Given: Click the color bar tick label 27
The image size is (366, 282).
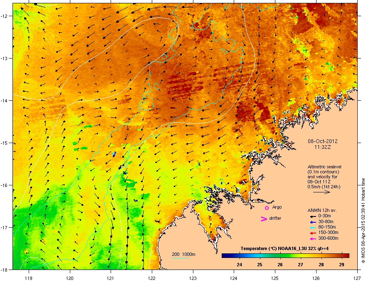Looking at the screenshot, I should click(300, 265).
